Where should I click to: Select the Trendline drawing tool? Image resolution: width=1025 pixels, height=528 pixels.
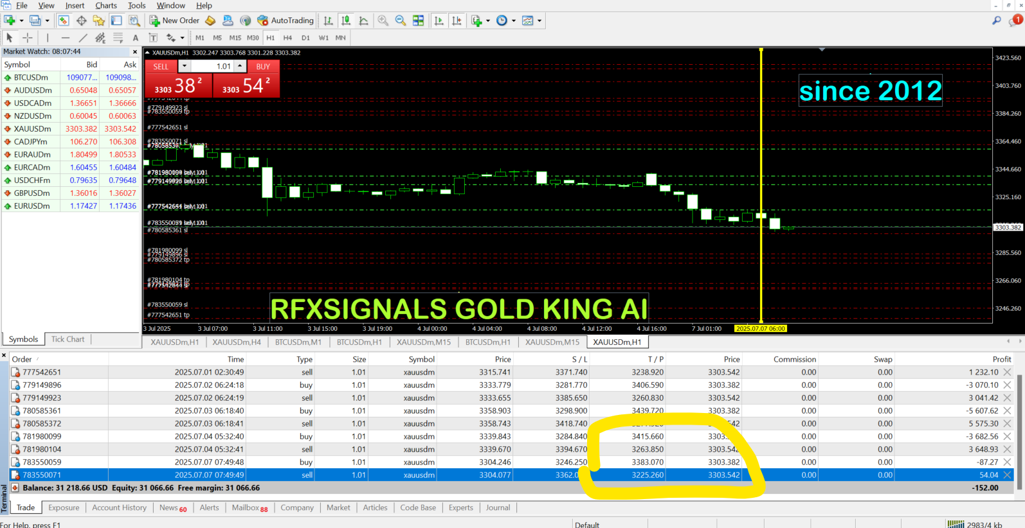pyautogui.click(x=83, y=38)
